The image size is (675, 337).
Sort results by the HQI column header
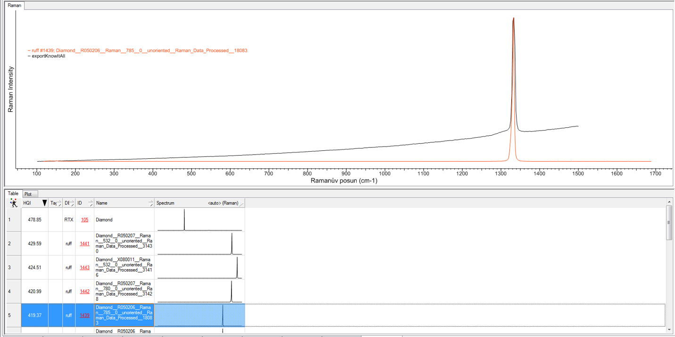point(34,203)
